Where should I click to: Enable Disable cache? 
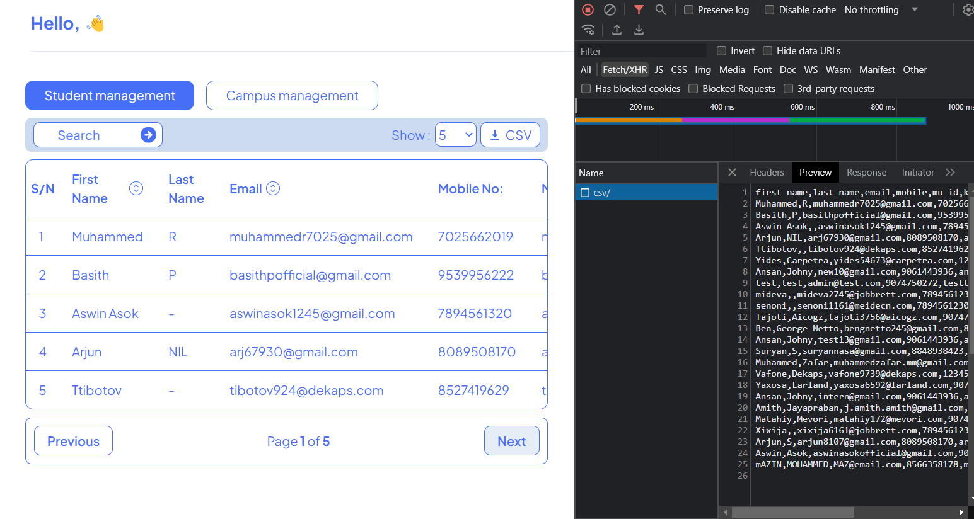769,10
